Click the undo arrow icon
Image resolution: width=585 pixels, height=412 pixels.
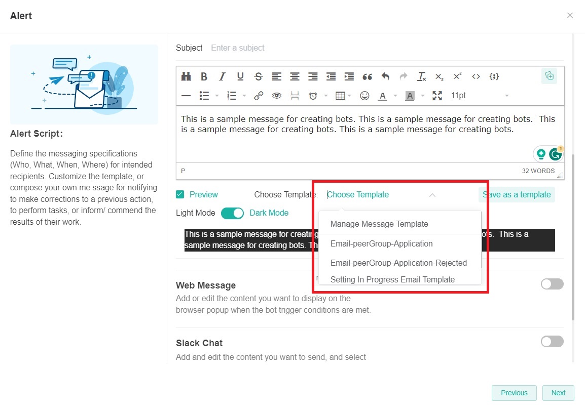pyautogui.click(x=385, y=76)
